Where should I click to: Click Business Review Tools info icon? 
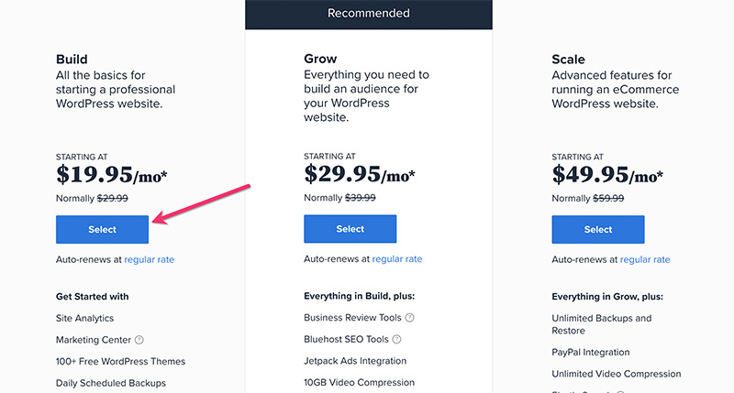409,318
